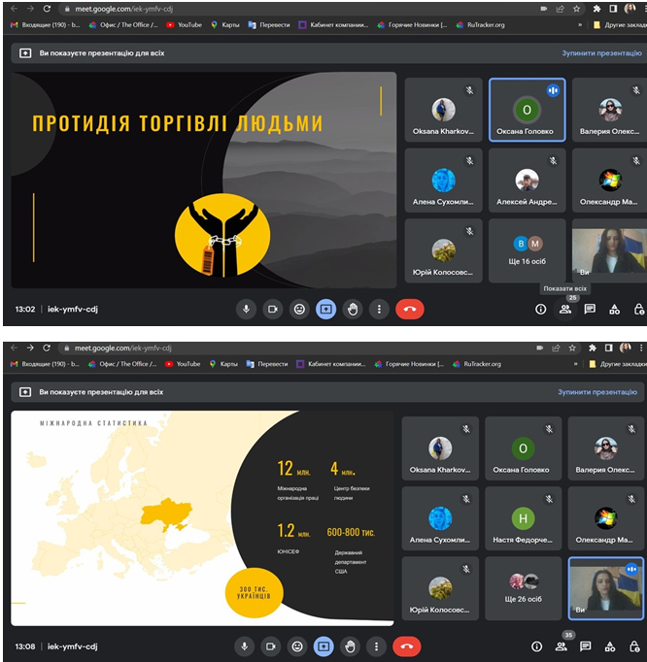Open emoji reactions in the top Meet toolbar

[299, 309]
